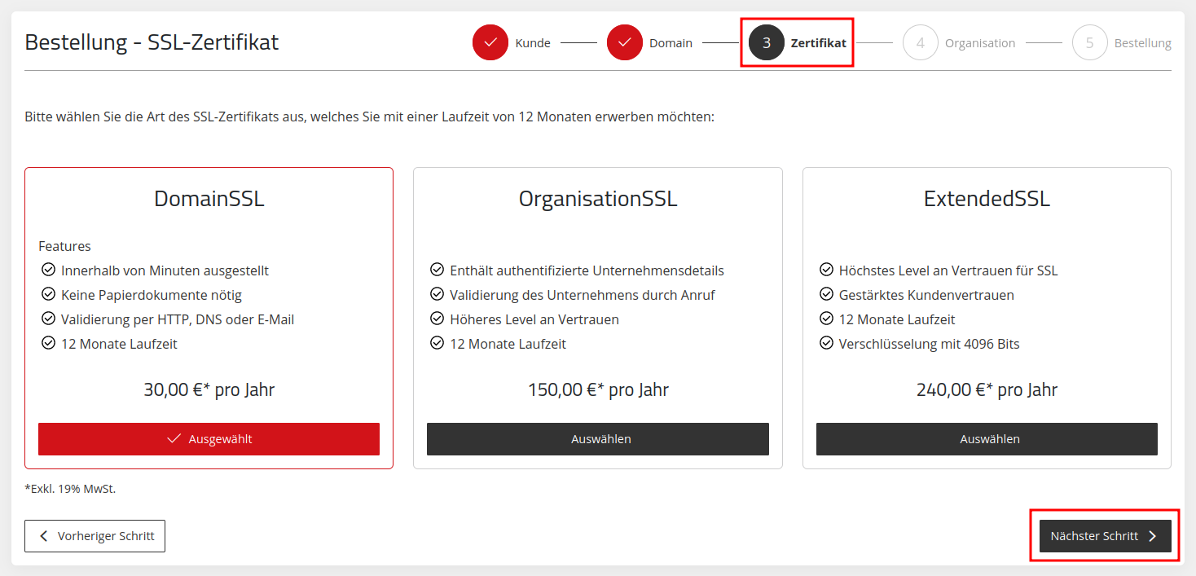1196x576 pixels.
Task: Click text 'Innerhalb von Minuten ausgestellt'
Action: tap(165, 270)
